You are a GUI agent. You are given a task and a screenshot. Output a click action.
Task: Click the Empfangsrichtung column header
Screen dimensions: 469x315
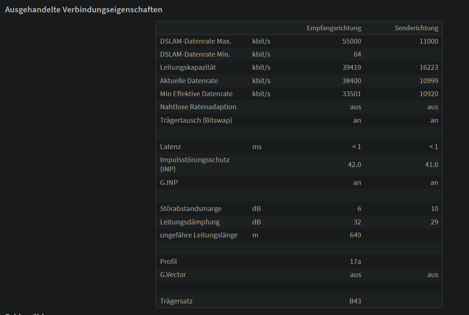pos(334,28)
